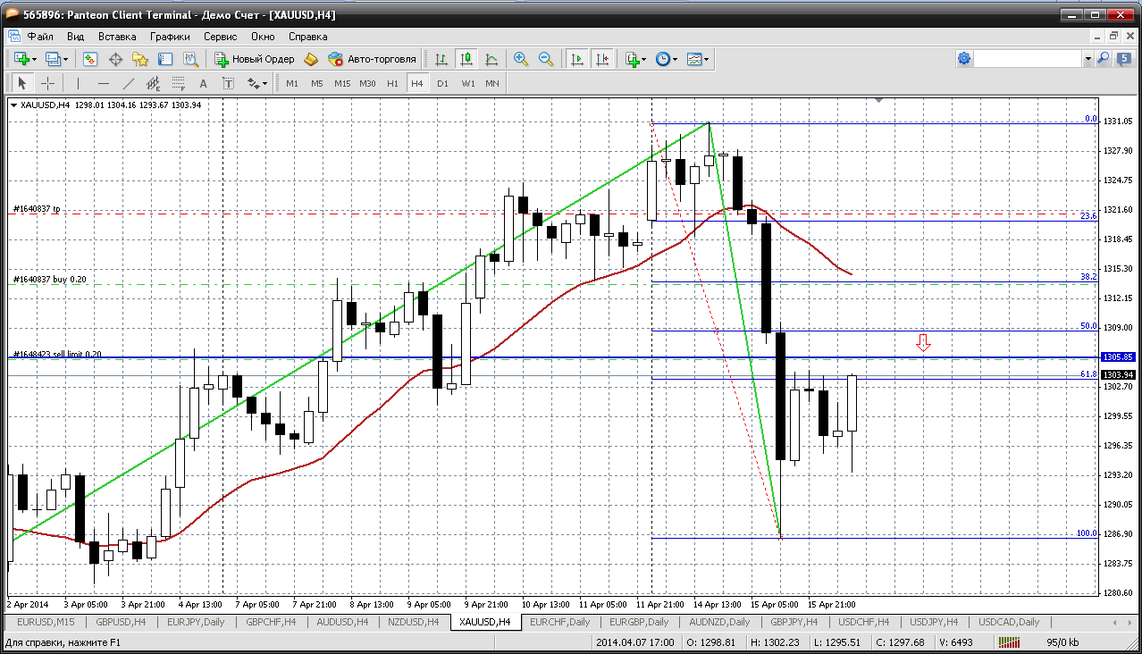This screenshot has height=654, width=1142.
Task: Show the Market Watch window
Action: pyautogui.click(x=90, y=59)
